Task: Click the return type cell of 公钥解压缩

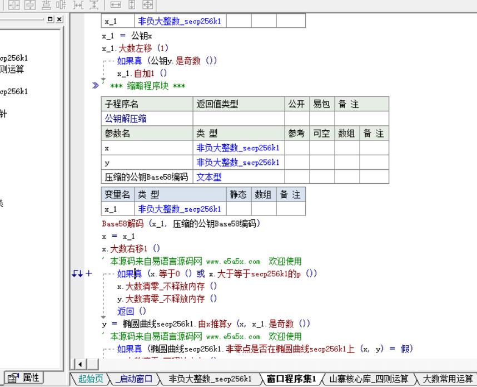Action: pyautogui.click(x=239, y=118)
